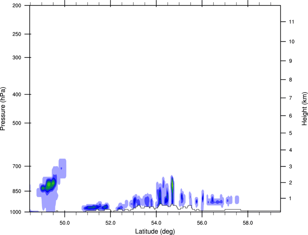308x235 pixels.
Task: Click the green cloud core near 49.3 latitude
Action: point(49,185)
